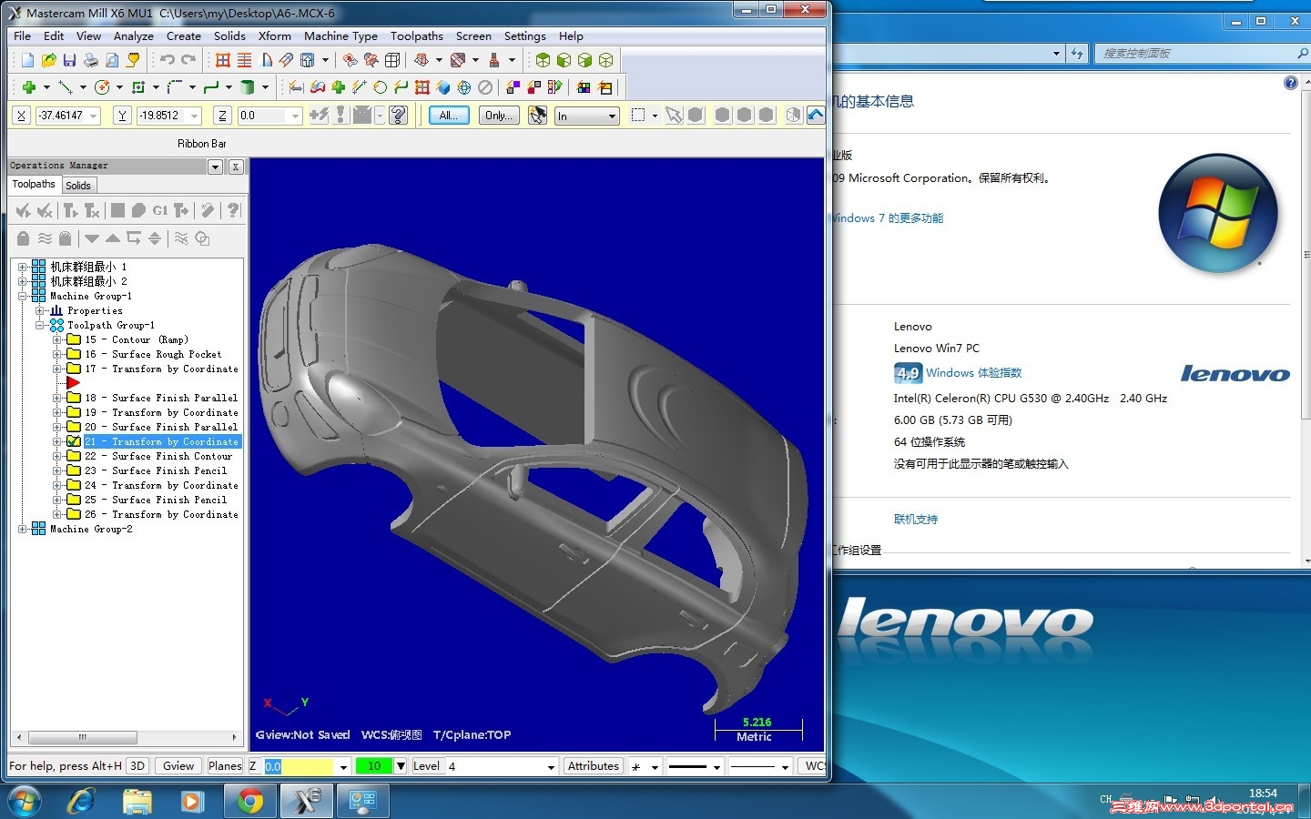The image size is (1311, 819).
Task: Click the green color 10 swatch
Action: click(374, 766)
